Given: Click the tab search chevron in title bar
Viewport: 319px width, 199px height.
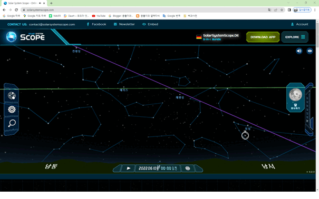Looking at the screenshot, I should [288, 3].
